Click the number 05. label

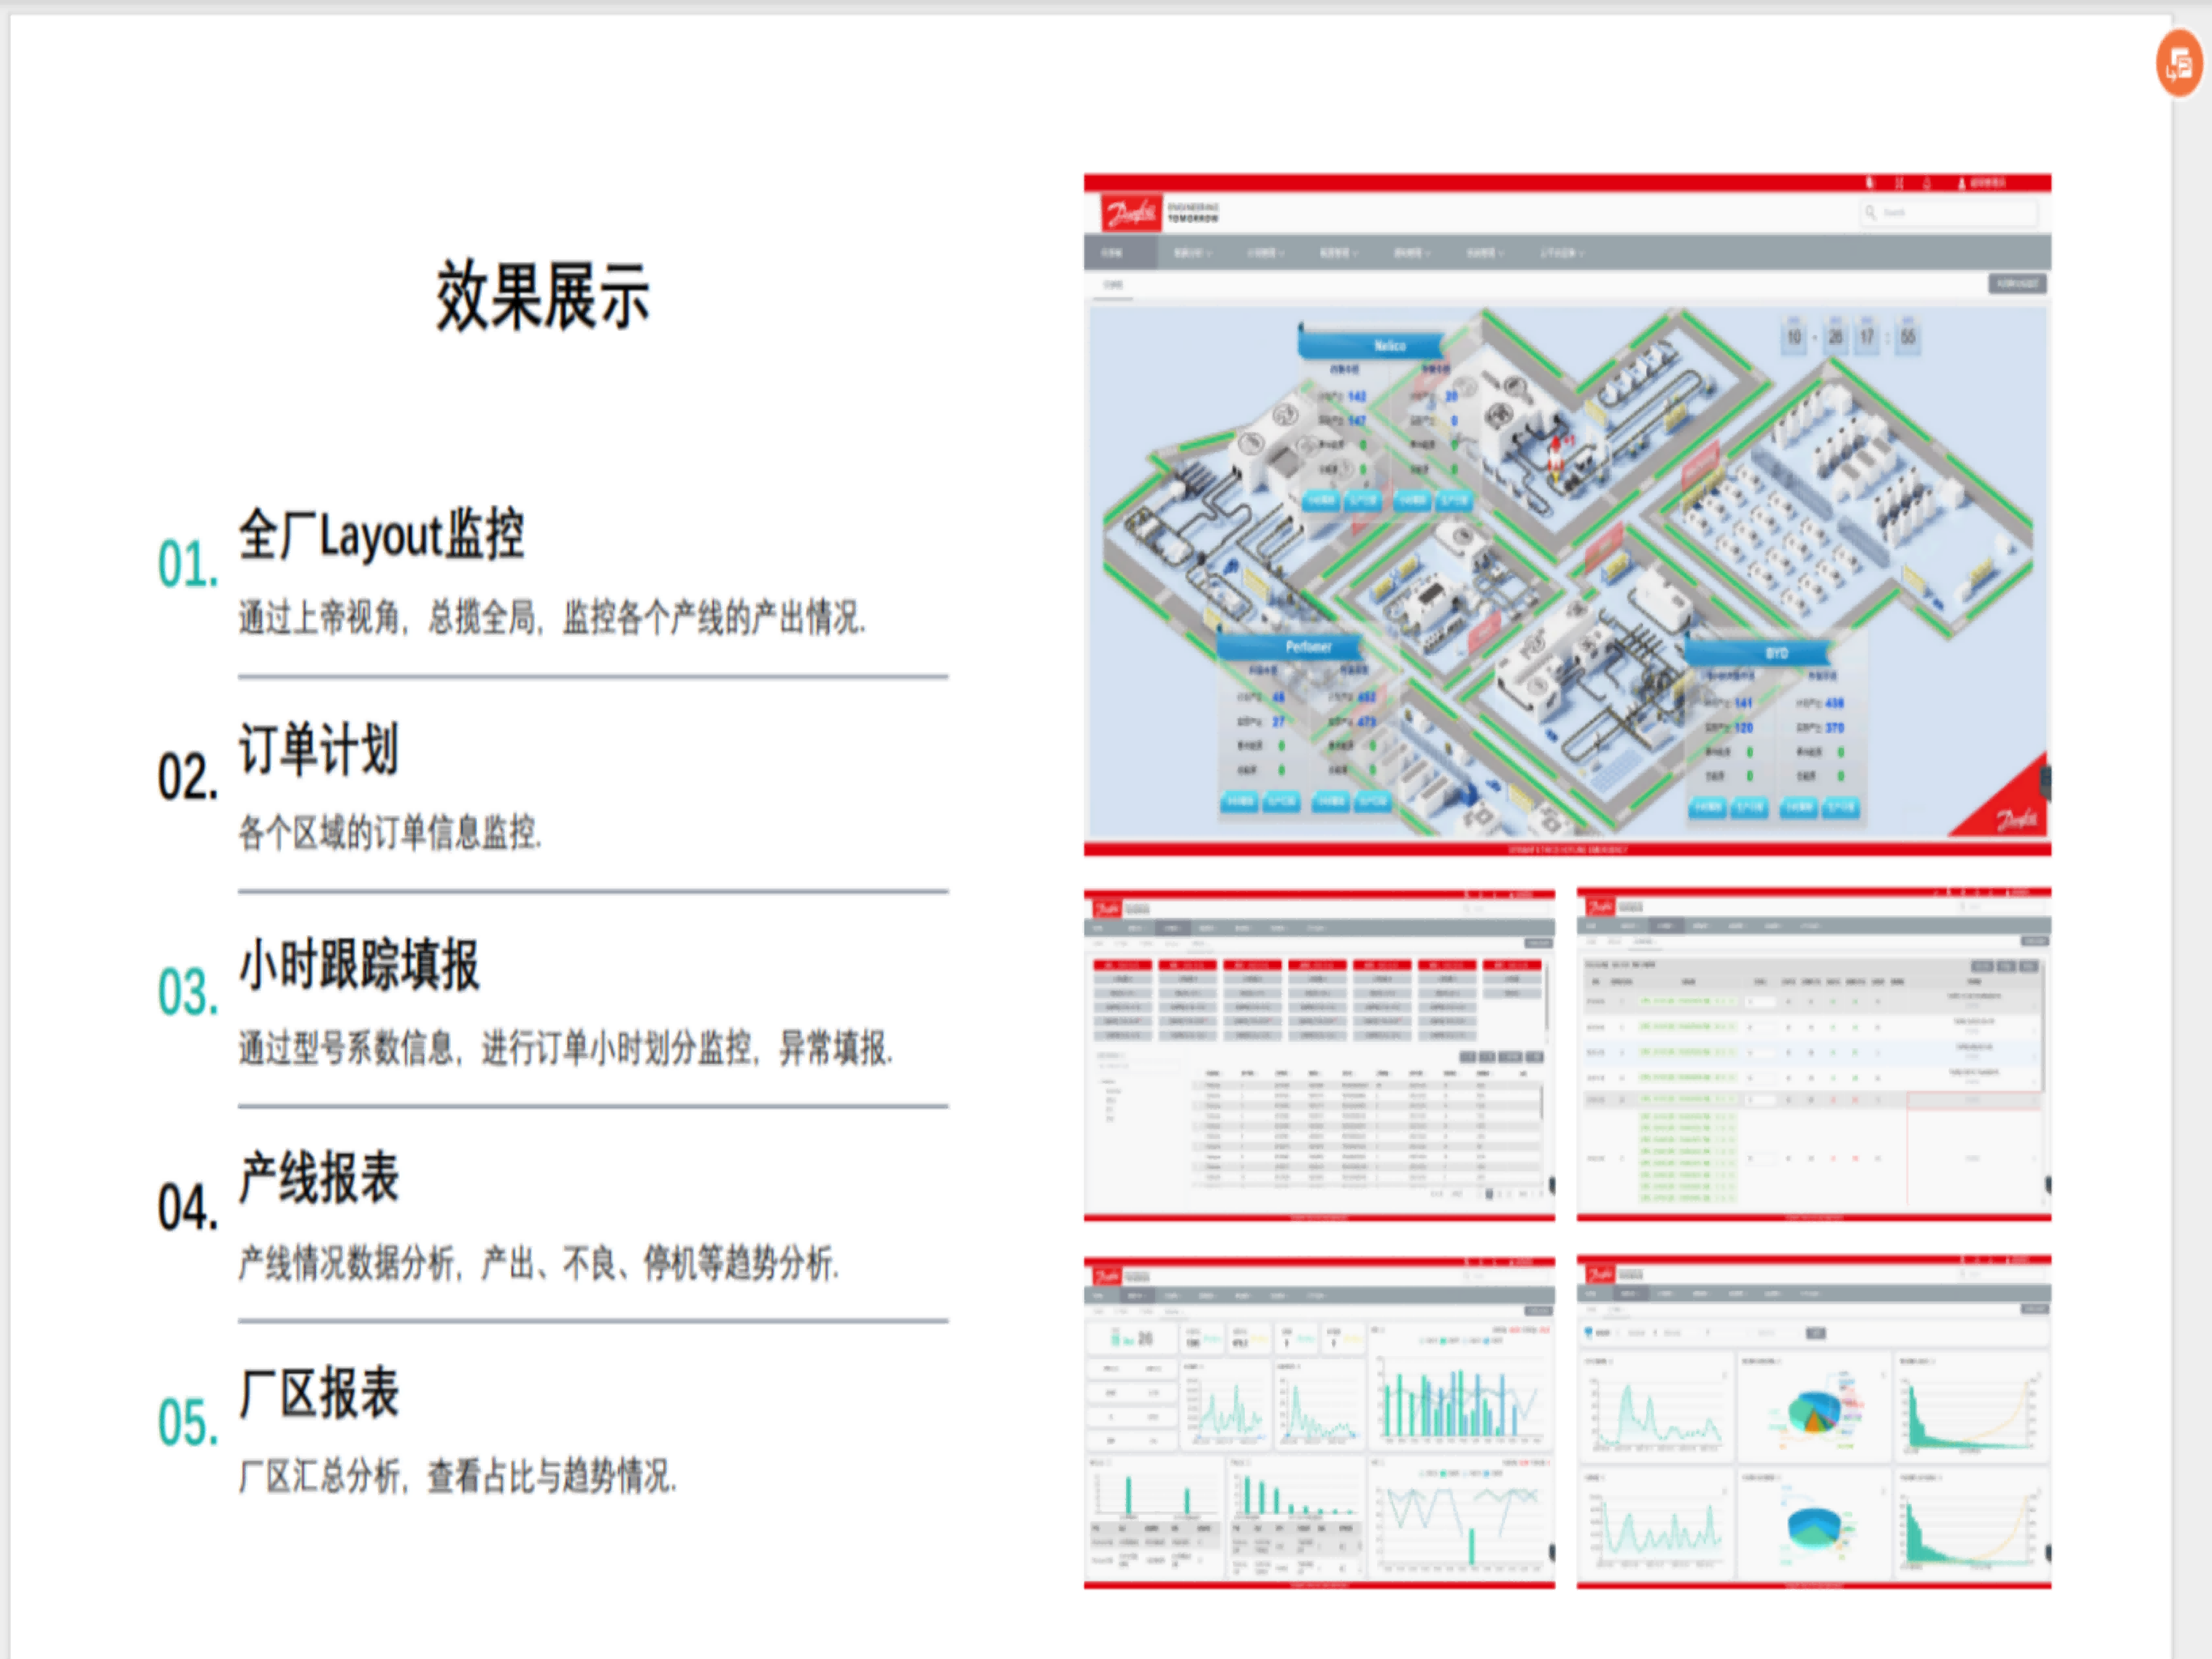pyautogui.click(x=188, y=1422)
